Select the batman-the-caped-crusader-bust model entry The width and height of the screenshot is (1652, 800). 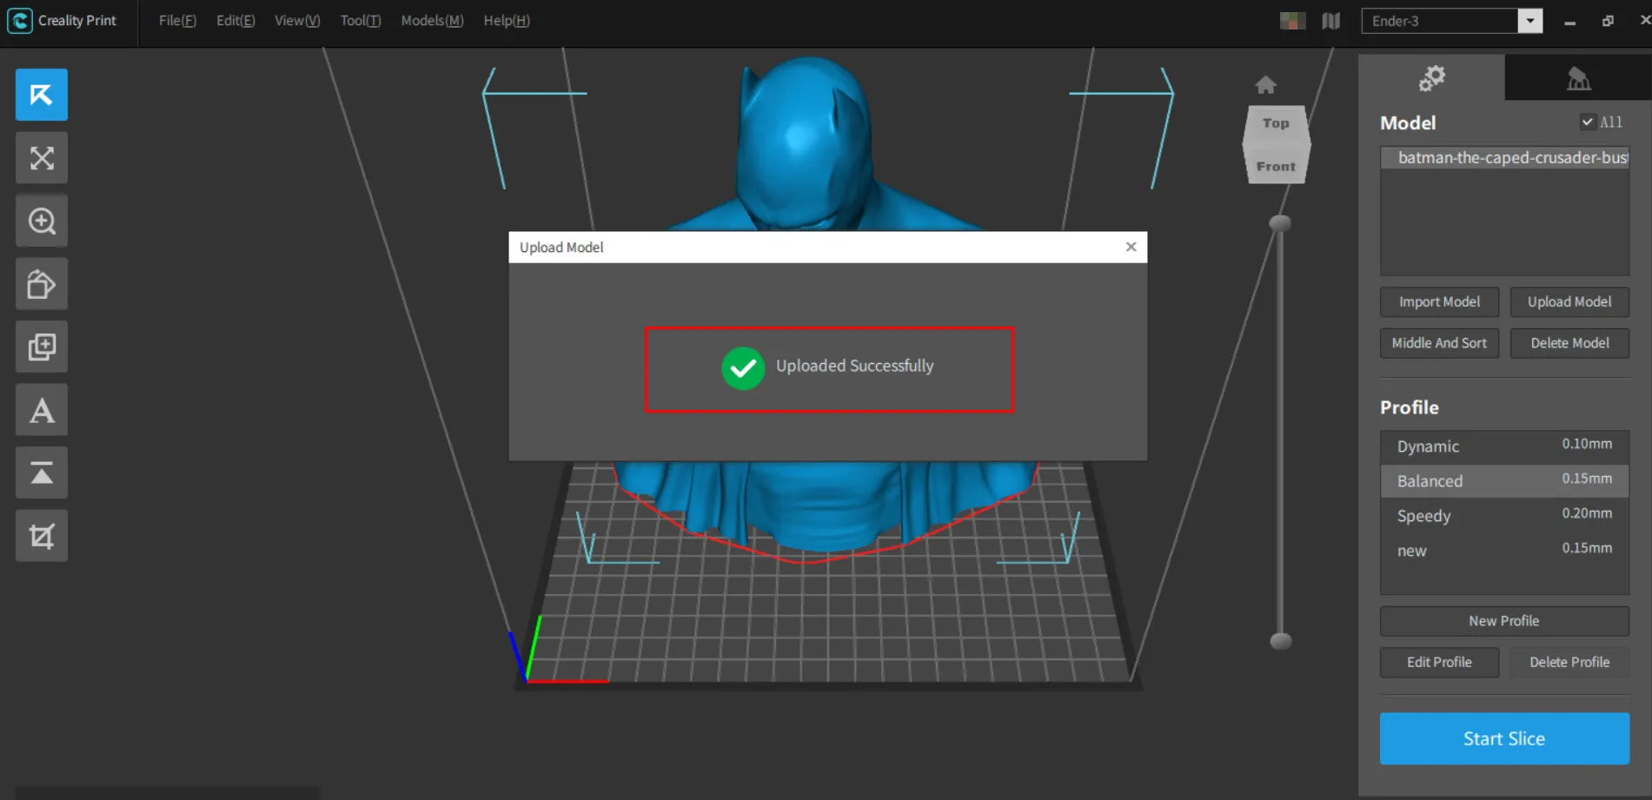pyautogui.click(x=1505, y=157)
